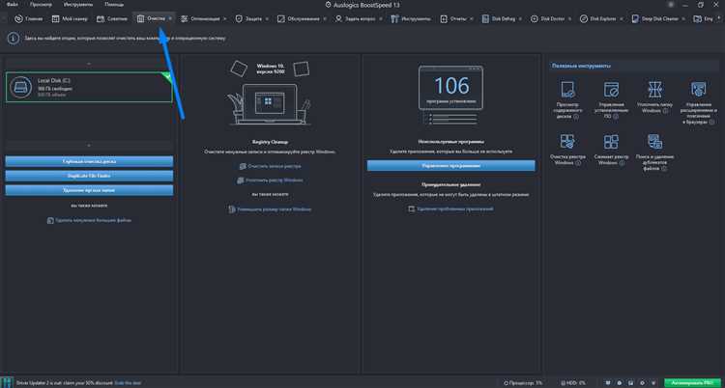Click info icon beside duplicate files tool
The image size is (725, 388).
click(664, 169)
